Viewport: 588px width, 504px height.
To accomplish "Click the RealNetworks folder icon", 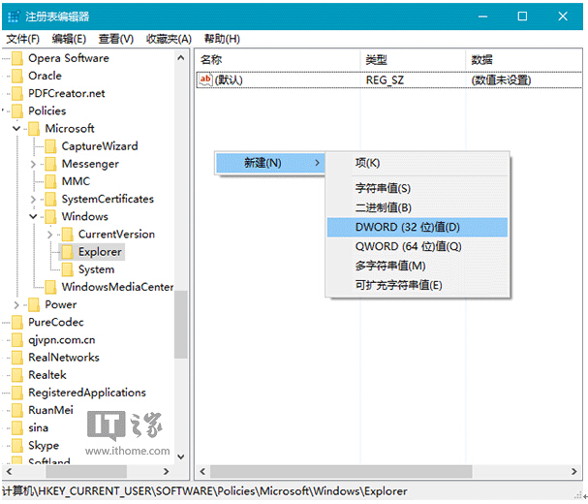I will click(x=16, y=358).
